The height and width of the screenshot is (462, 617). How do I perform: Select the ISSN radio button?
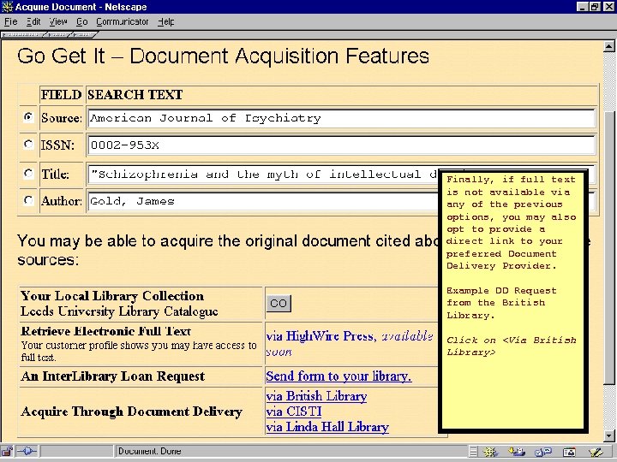click(28, 145)
